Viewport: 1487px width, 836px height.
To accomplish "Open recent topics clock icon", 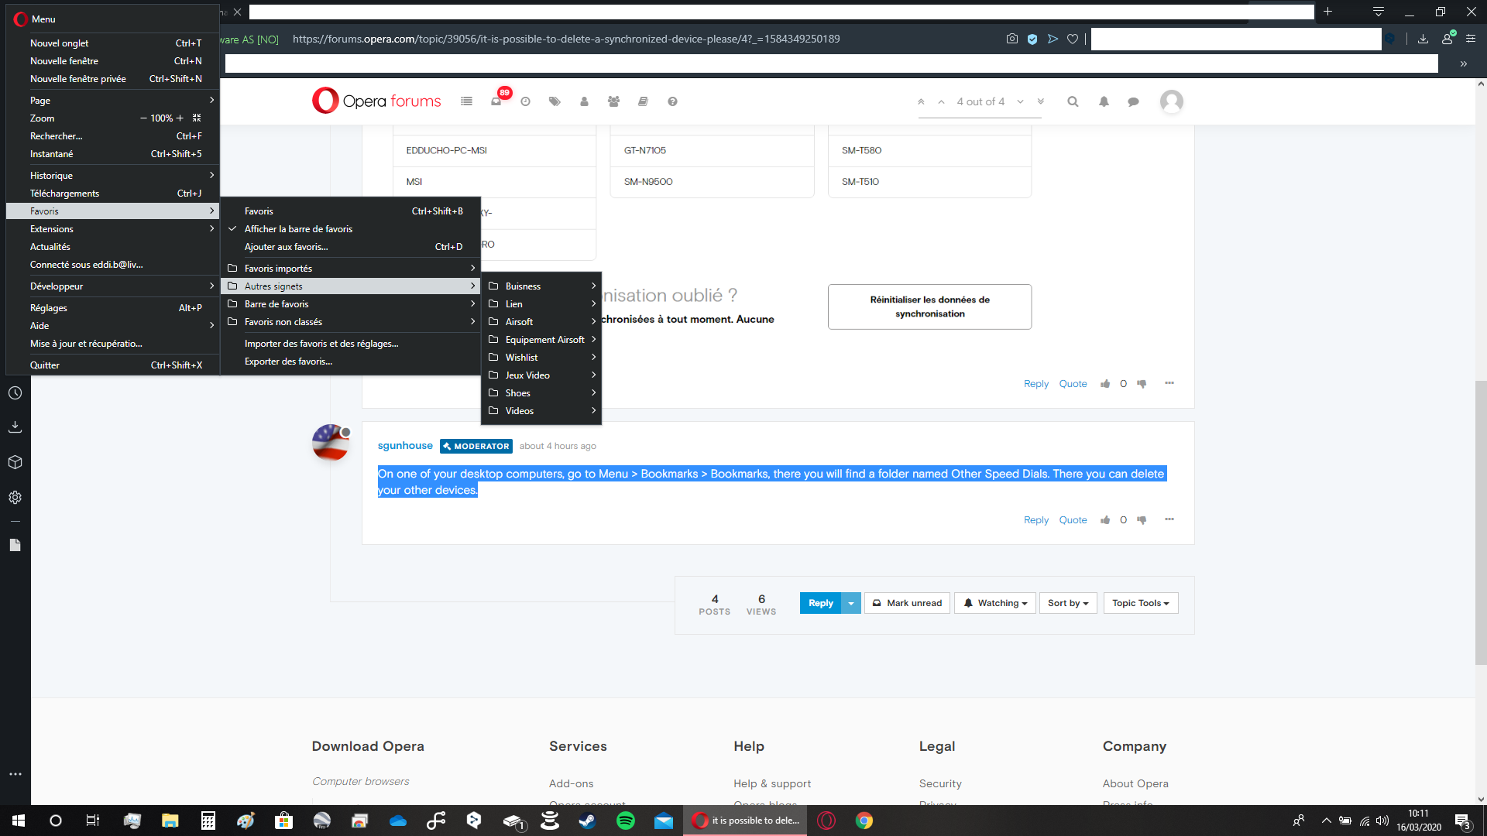I will tap(525, 101).
